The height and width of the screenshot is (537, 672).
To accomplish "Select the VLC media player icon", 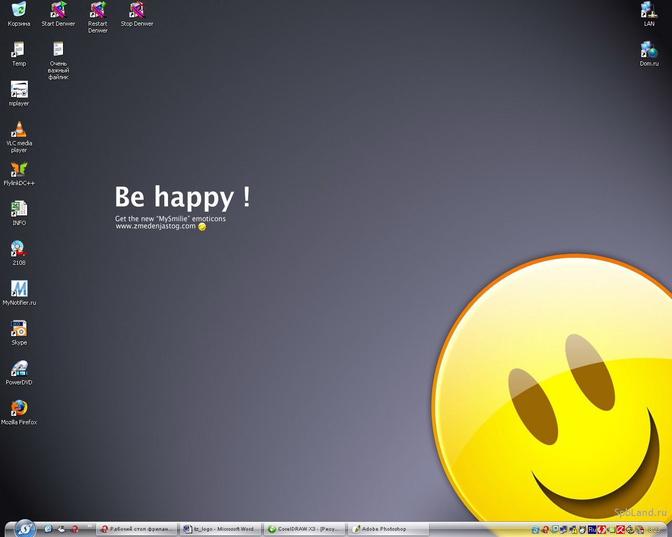I will point(19,130).
